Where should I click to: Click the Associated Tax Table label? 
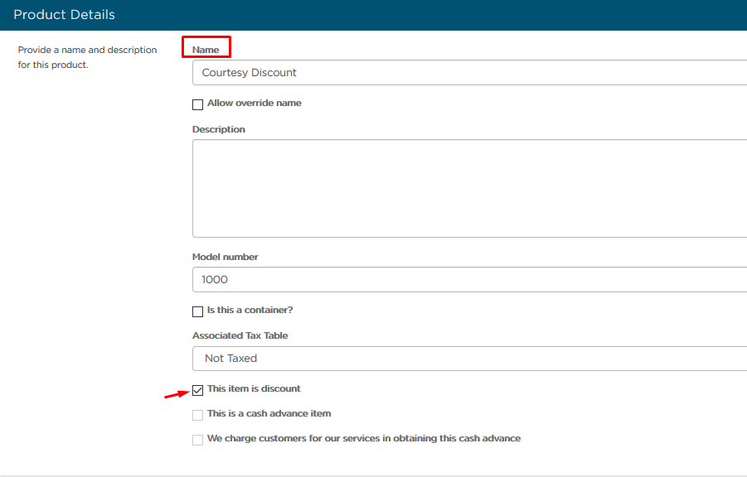[x=240, y=335]
